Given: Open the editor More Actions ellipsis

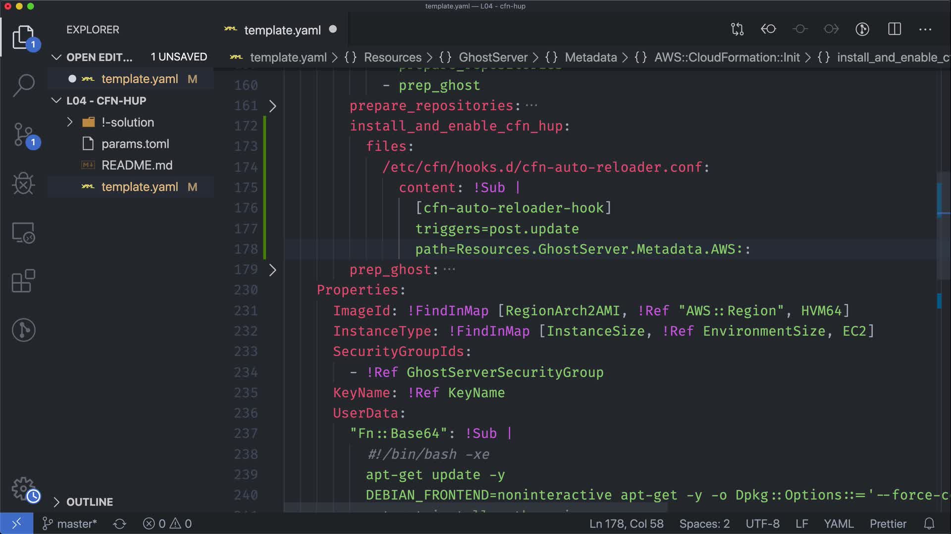Looking at the screenshot, I should tap(925, 29).
